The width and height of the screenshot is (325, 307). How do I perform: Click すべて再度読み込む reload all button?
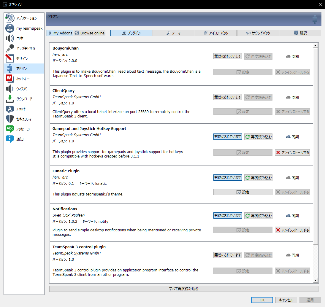(184, 289)
